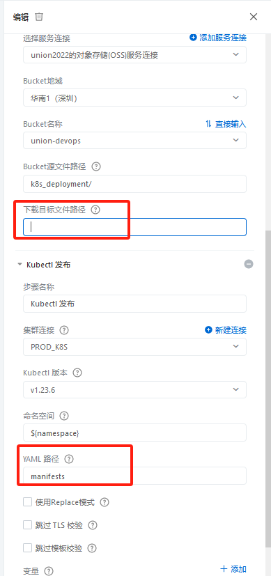Viewport: 271px width, 576px height.
Task: Click help icon next to 集群连接
Action: (64, 330)
